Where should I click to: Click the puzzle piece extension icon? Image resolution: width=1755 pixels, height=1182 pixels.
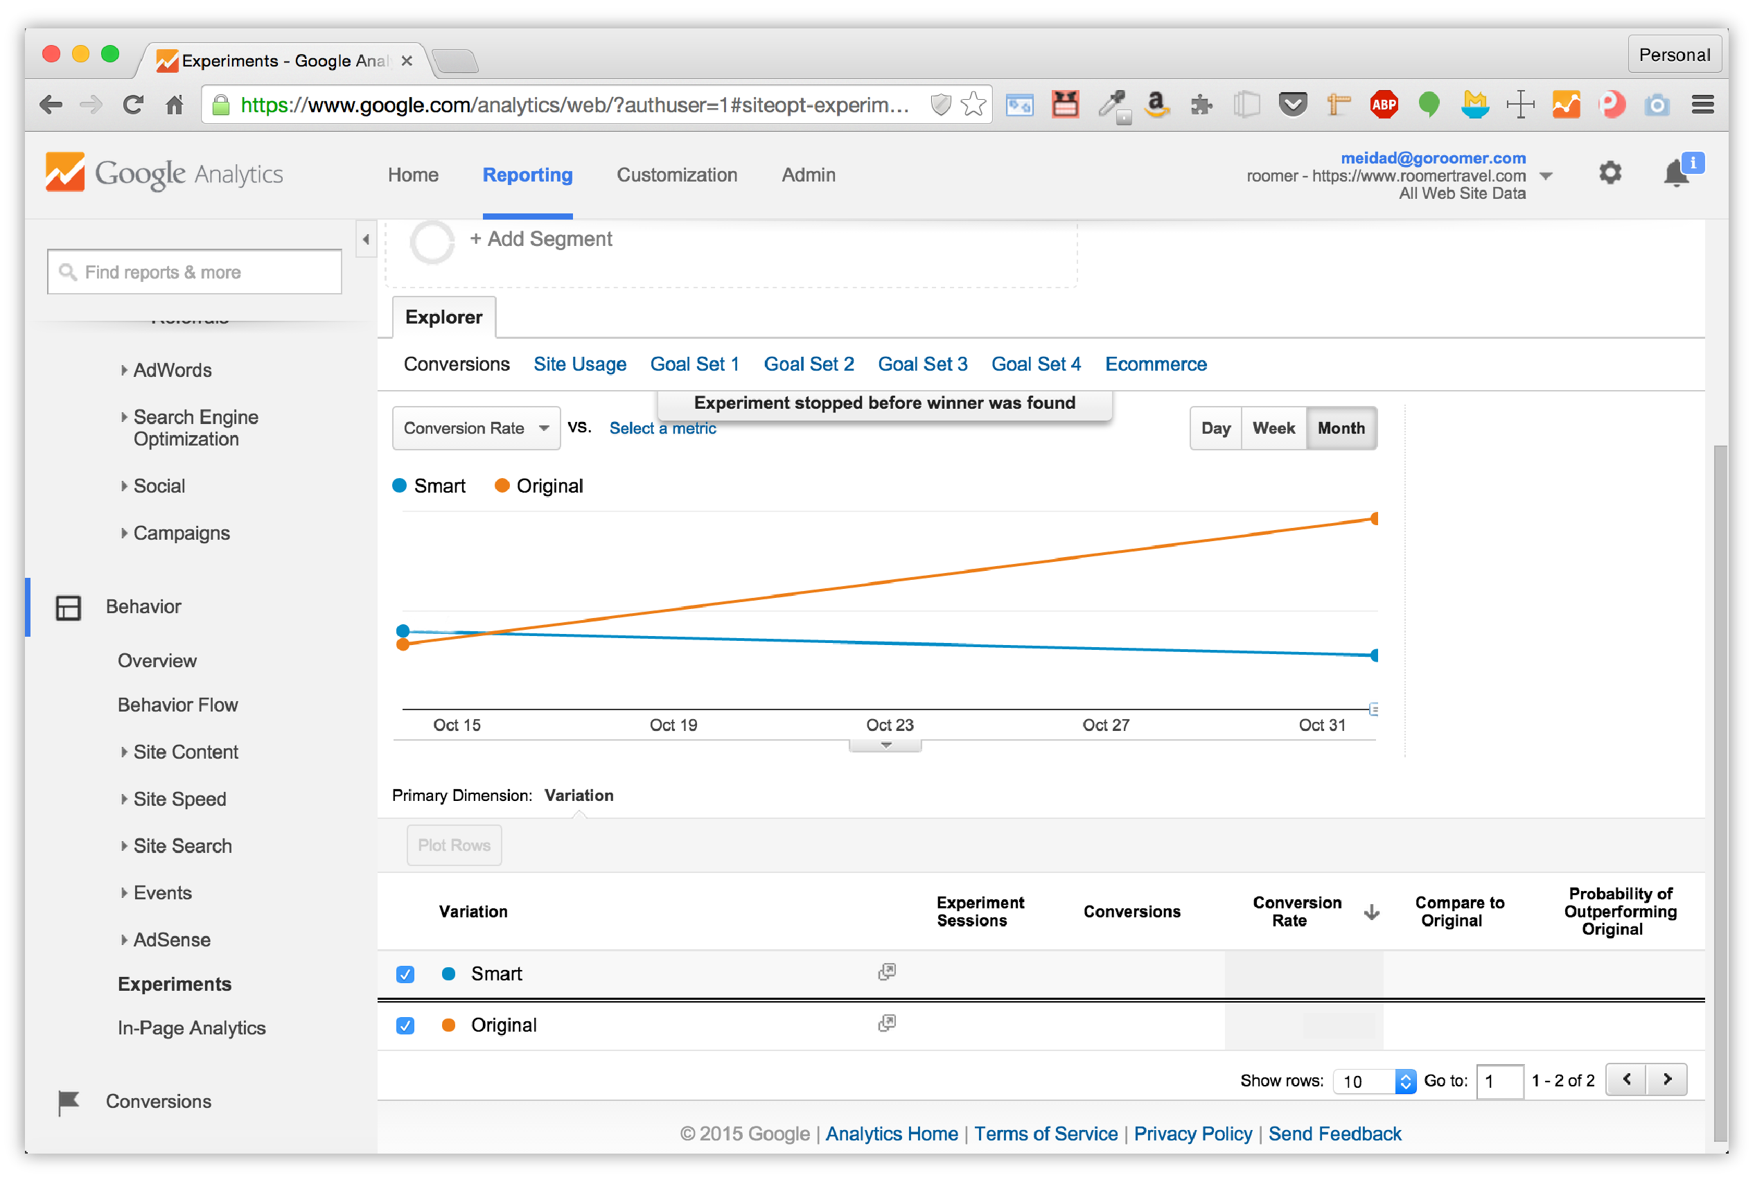coord(1201,104)
